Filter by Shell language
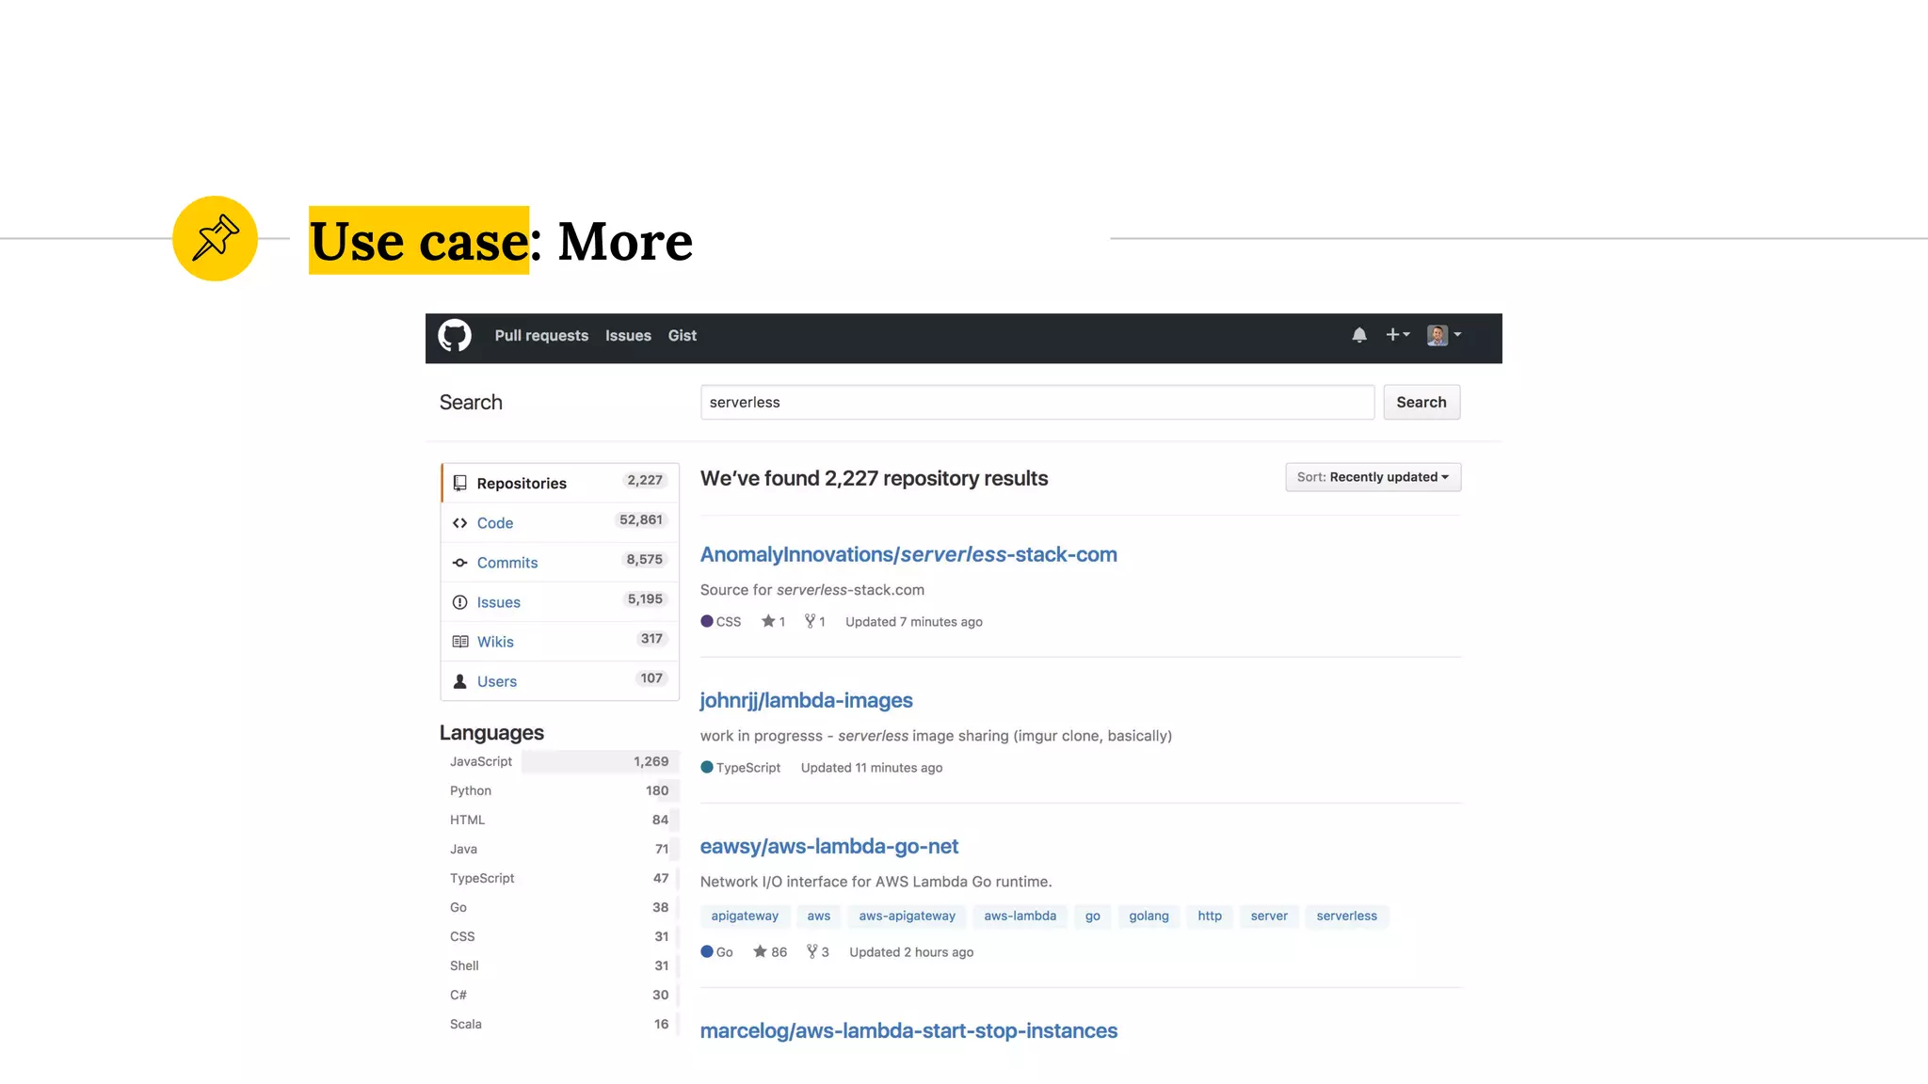Image resolution: width=1928 pixels, height=1084 pixels. pyautogui.click(x=560, y=965)
